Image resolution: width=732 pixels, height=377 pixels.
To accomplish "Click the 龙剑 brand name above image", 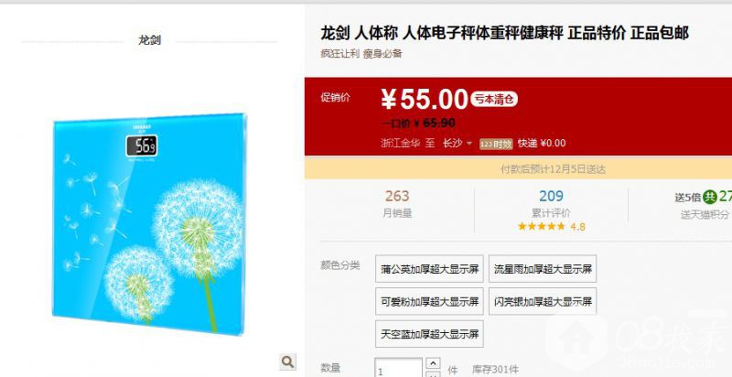I will pyautogui.click(x=149, y=40).
